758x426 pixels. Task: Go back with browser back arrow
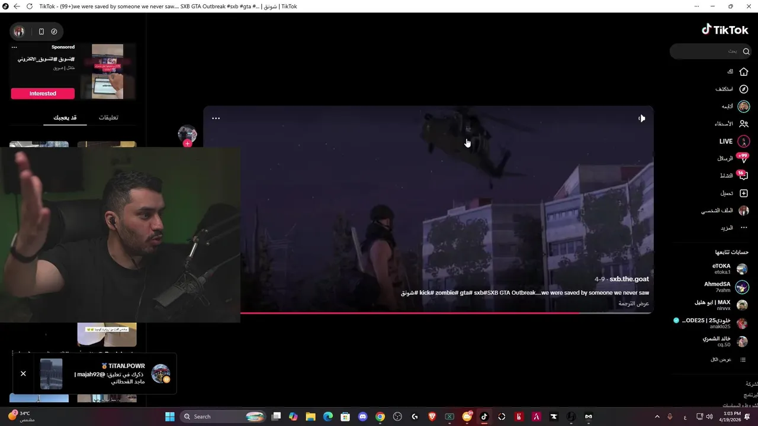pos(17,7)
